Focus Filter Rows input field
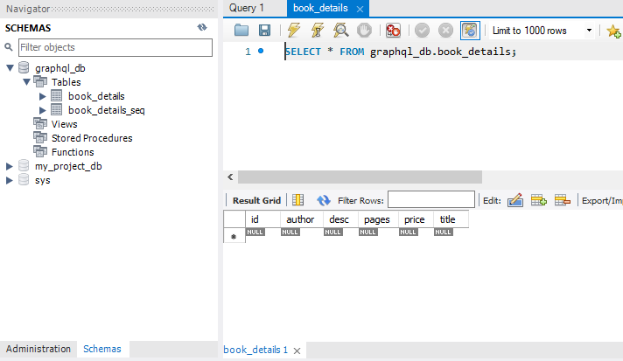The image size is (623, 361). coord(431,199)
